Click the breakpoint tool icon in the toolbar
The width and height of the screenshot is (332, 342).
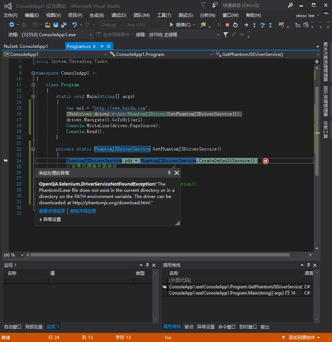[x=281, y=25]
